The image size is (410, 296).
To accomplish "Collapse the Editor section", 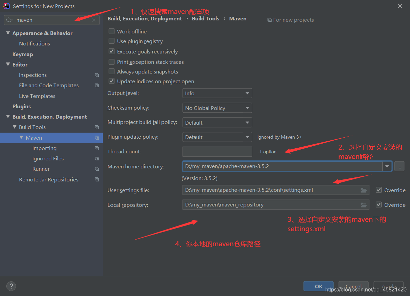I will click(x=8, y=64).
